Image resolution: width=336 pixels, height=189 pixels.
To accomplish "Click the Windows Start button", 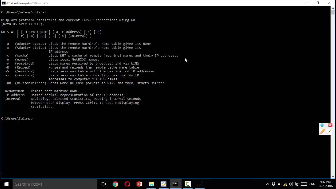I will pos(6,184).
